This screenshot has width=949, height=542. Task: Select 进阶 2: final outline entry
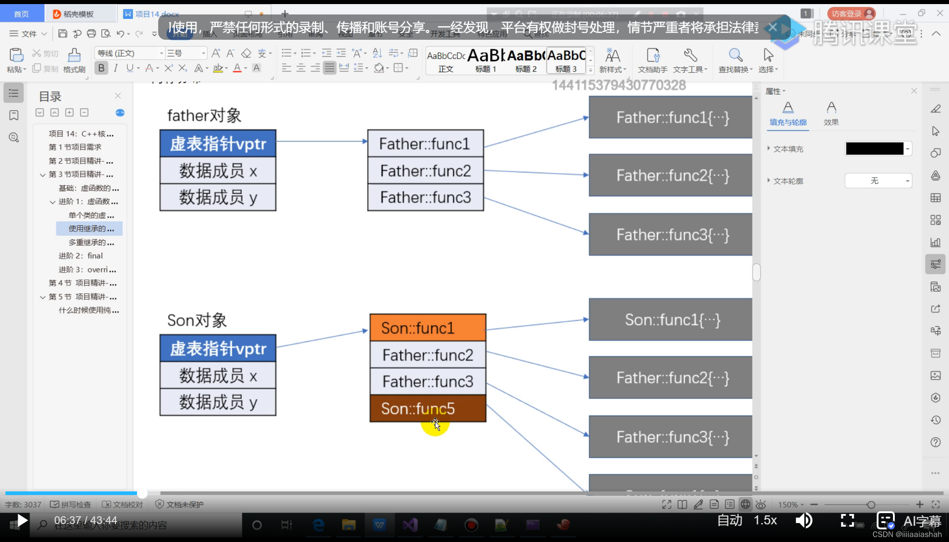click(x=81, y=256)
